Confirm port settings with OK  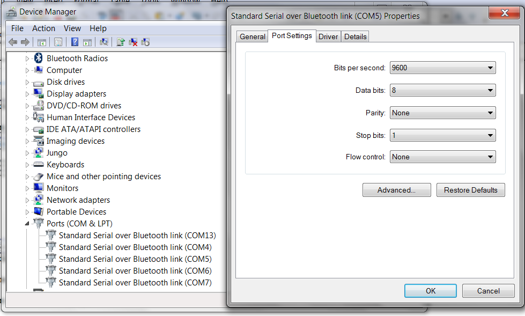pos(430,291)
